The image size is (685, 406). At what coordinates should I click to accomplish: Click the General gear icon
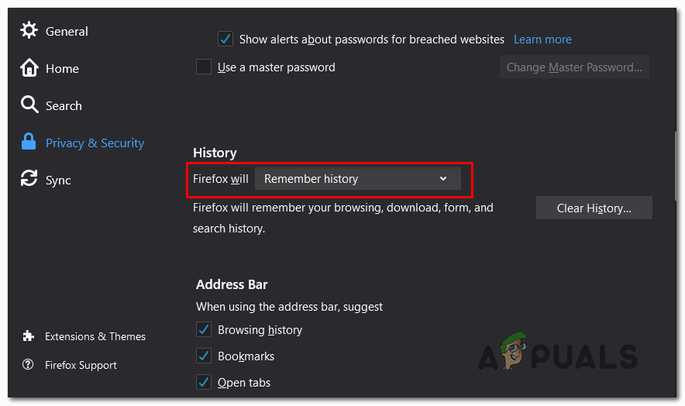(x=29, y=31)
